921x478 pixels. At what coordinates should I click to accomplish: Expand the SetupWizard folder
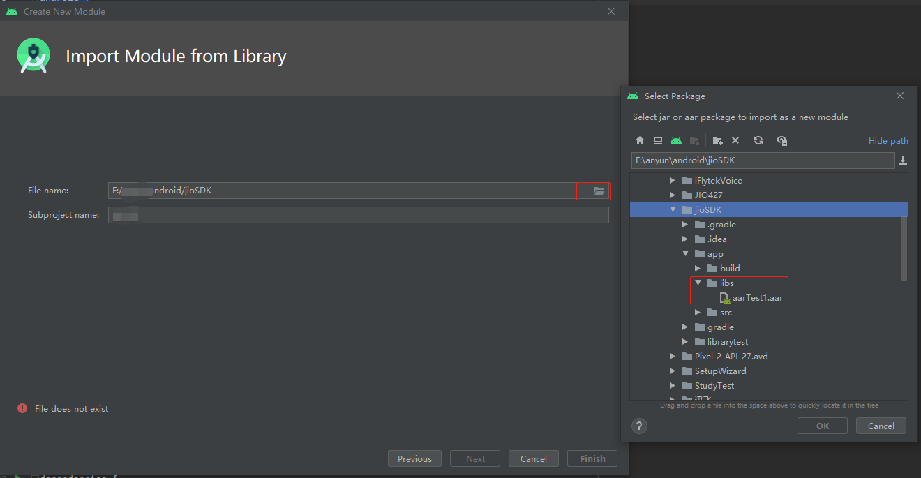[673, 371]
